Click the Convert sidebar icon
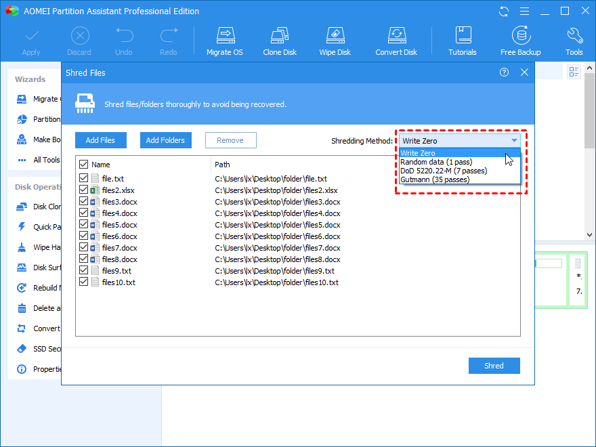The width and height of the screenshot is (596, 447). [x=22, y=328]
